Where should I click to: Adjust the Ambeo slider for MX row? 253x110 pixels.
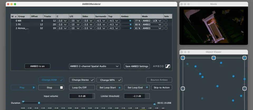tap(130, 20)
